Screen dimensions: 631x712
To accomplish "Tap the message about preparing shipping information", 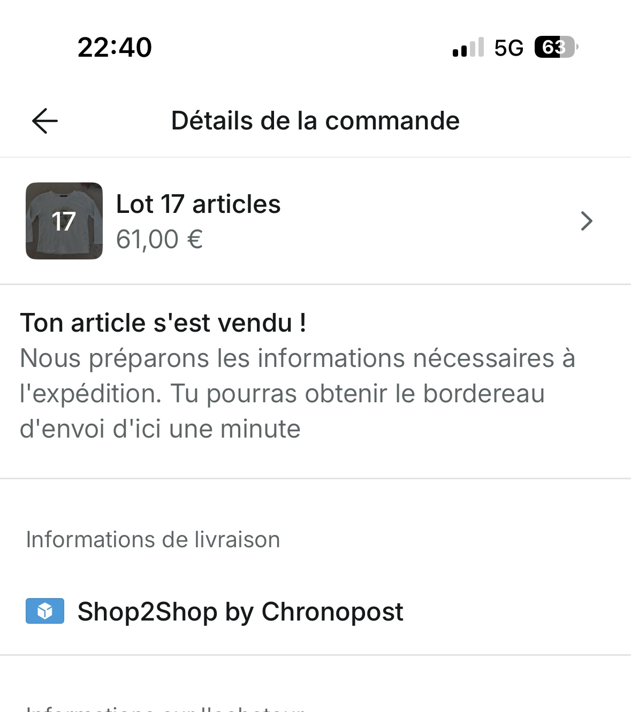I will [x=297, y=393].
